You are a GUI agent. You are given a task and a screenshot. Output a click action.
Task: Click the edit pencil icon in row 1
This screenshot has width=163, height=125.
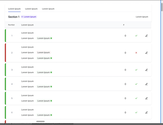[x=146, y=36]
